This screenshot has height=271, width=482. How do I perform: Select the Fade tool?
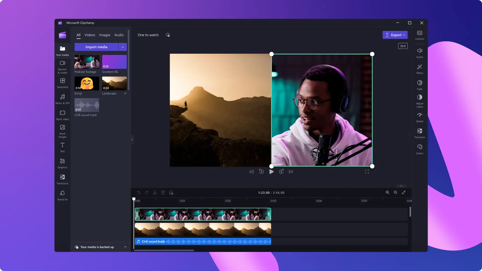coord(419,85)
